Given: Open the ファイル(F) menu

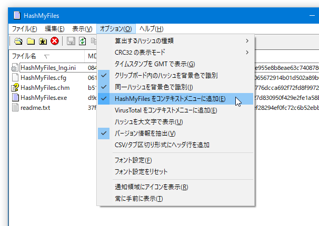Looking at the screenshot, I should point(24,28).
